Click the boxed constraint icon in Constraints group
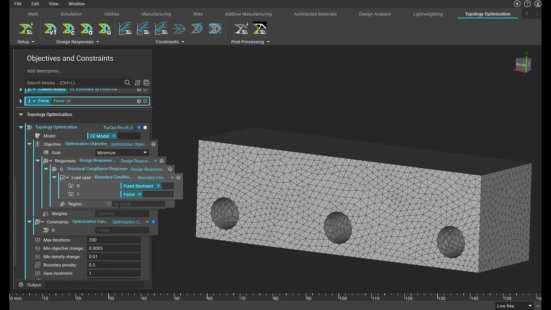The width and height of the screenshot is (551, 310). [x=215, y=29]
